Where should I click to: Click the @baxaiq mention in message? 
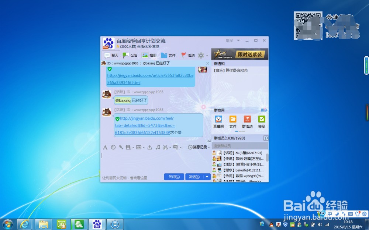[123, 100]
